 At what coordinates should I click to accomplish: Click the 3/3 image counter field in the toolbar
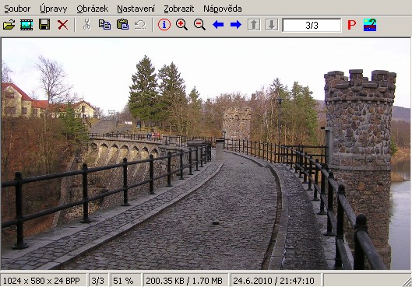point(312,25)
